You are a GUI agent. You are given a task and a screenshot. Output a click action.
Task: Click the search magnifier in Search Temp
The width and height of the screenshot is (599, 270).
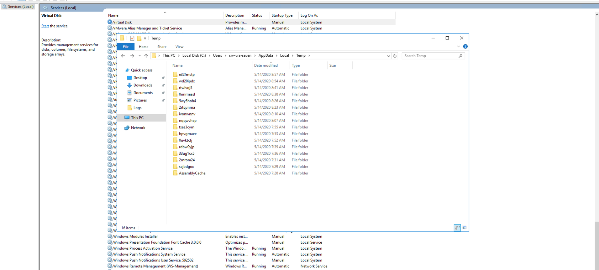click(x=460, y=56)
